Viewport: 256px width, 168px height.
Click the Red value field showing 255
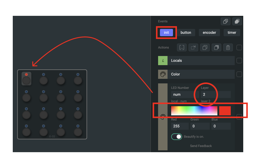pyautogui.click(x=180, y=126)
